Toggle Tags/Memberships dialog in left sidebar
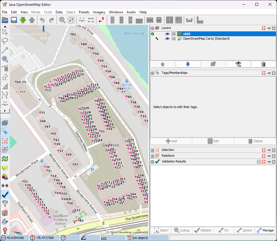This screenshot has width=277, height=241. tap(5, 132)
